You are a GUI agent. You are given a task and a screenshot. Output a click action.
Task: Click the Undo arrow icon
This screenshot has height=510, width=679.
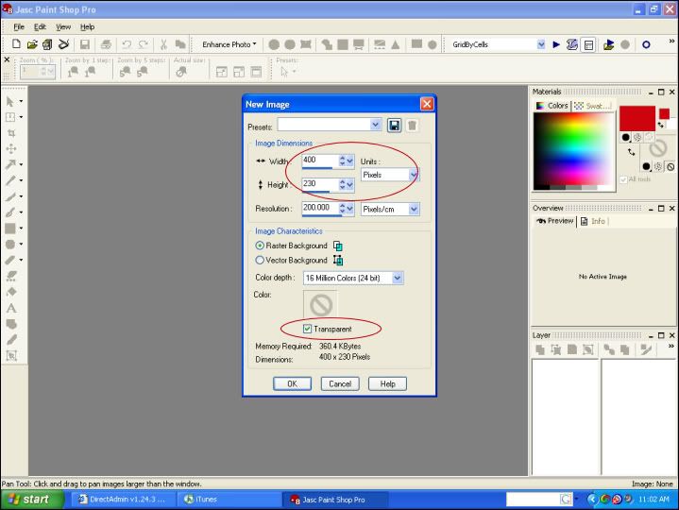point(127,44)
